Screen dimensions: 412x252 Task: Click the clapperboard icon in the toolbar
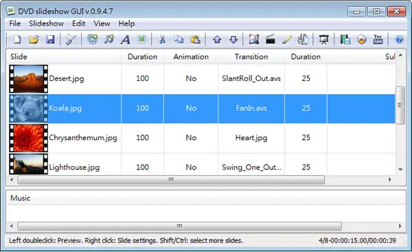[x=271, y=40]
